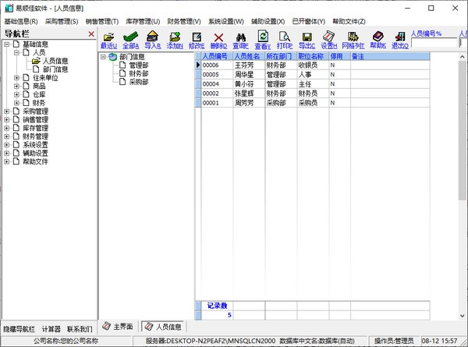The height and width of the screenshot is (347, 468).
Task: Collapse the 部门信息 department tree root
Action: pyautogui.click(x=105, y=57)
